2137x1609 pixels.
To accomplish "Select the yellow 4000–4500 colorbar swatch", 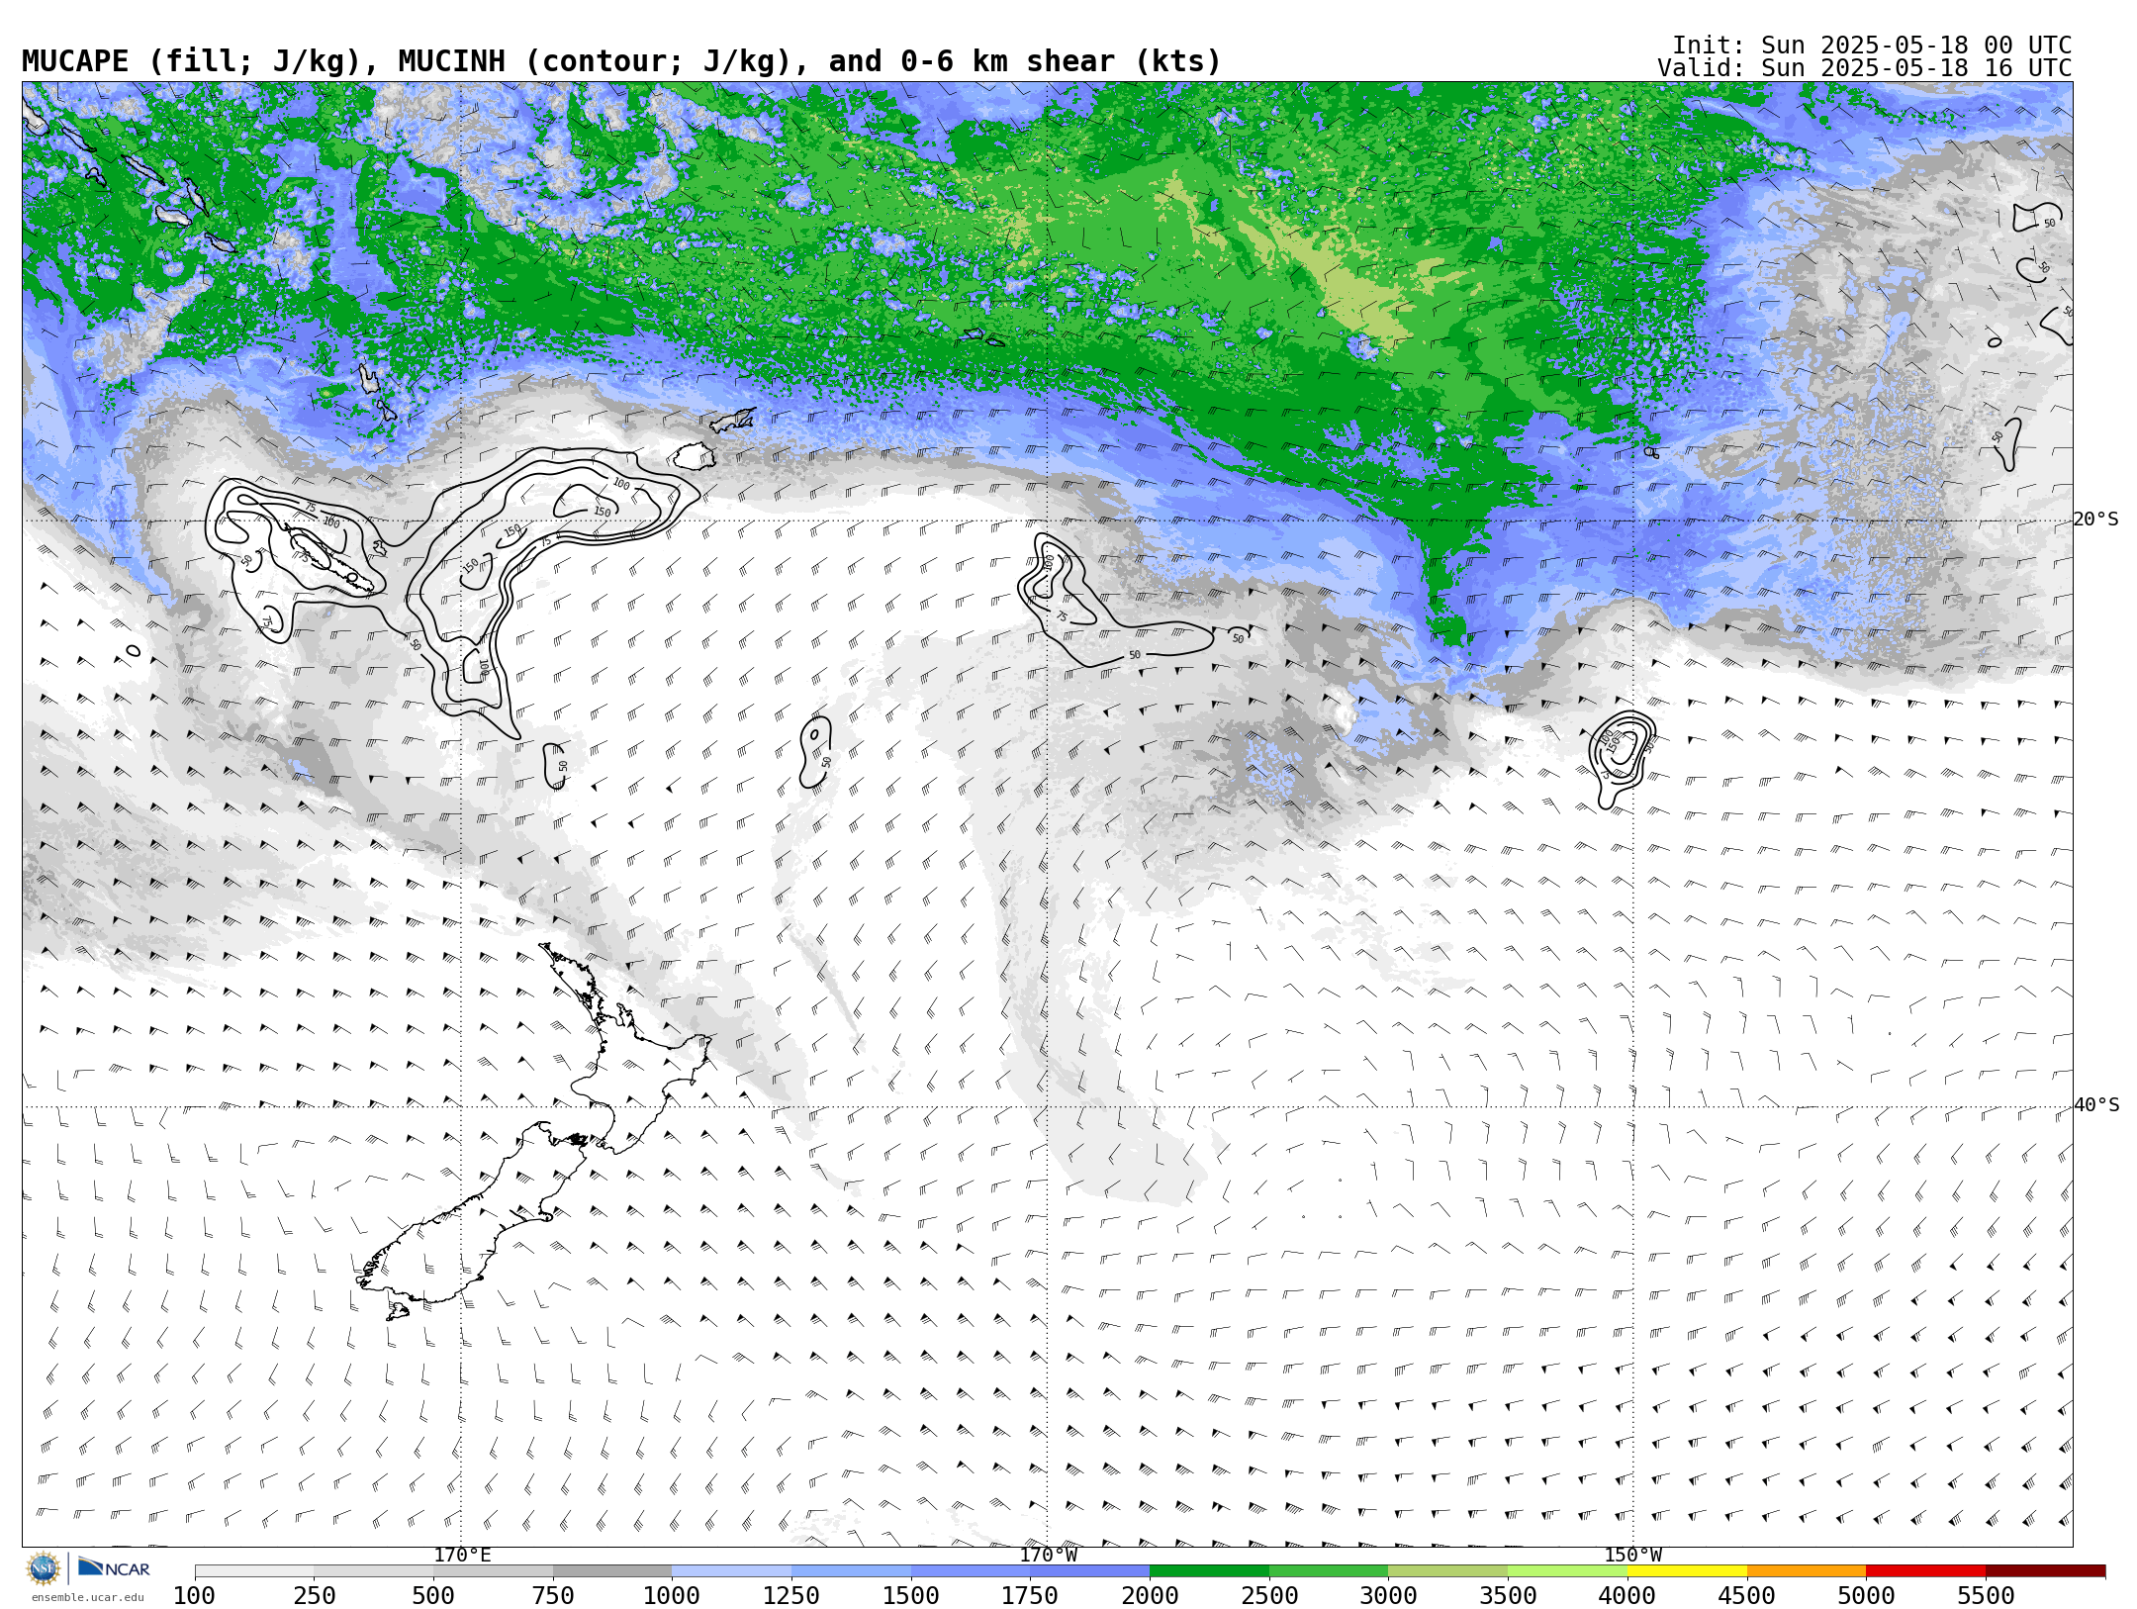I will pyautogui.click(x=1687, y=1571).
